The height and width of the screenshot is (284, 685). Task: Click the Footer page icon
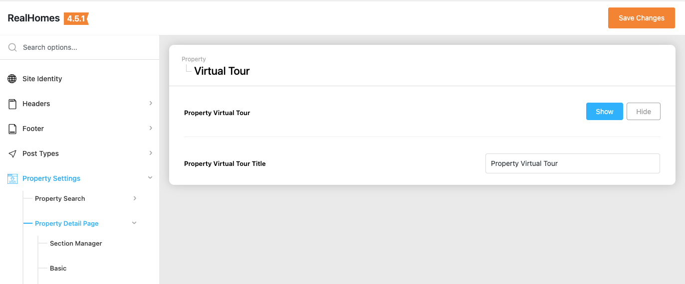coord(12,129)
